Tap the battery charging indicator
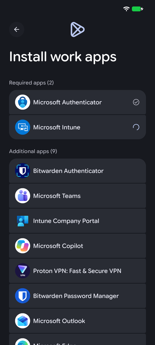 pos(137,9)
